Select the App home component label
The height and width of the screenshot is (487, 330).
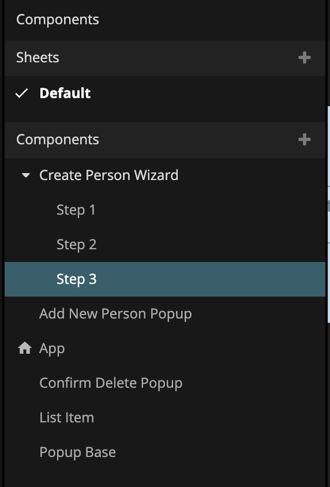pyautogui.click(x=52, y=349)
